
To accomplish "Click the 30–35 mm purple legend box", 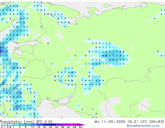I will click(x=59, y=125).
